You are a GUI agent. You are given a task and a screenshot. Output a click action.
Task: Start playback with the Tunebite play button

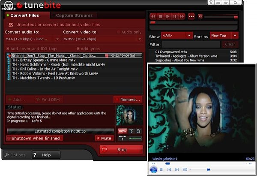(167, 16)
